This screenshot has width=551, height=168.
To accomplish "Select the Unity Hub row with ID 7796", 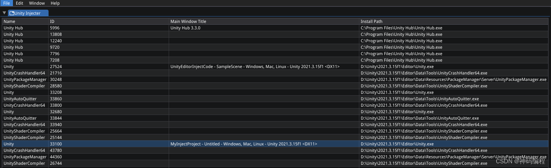I will pyautogui.click(x=275, y=54).
